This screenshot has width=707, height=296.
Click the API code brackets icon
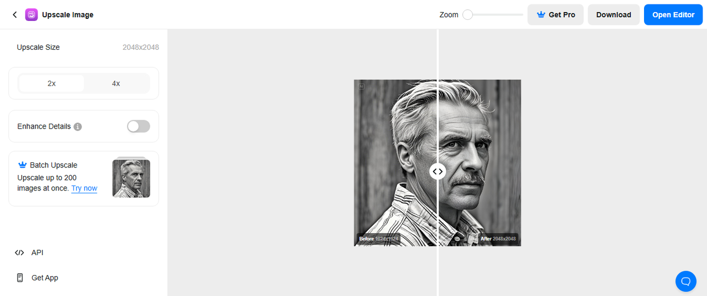click(x=20, y=252)
